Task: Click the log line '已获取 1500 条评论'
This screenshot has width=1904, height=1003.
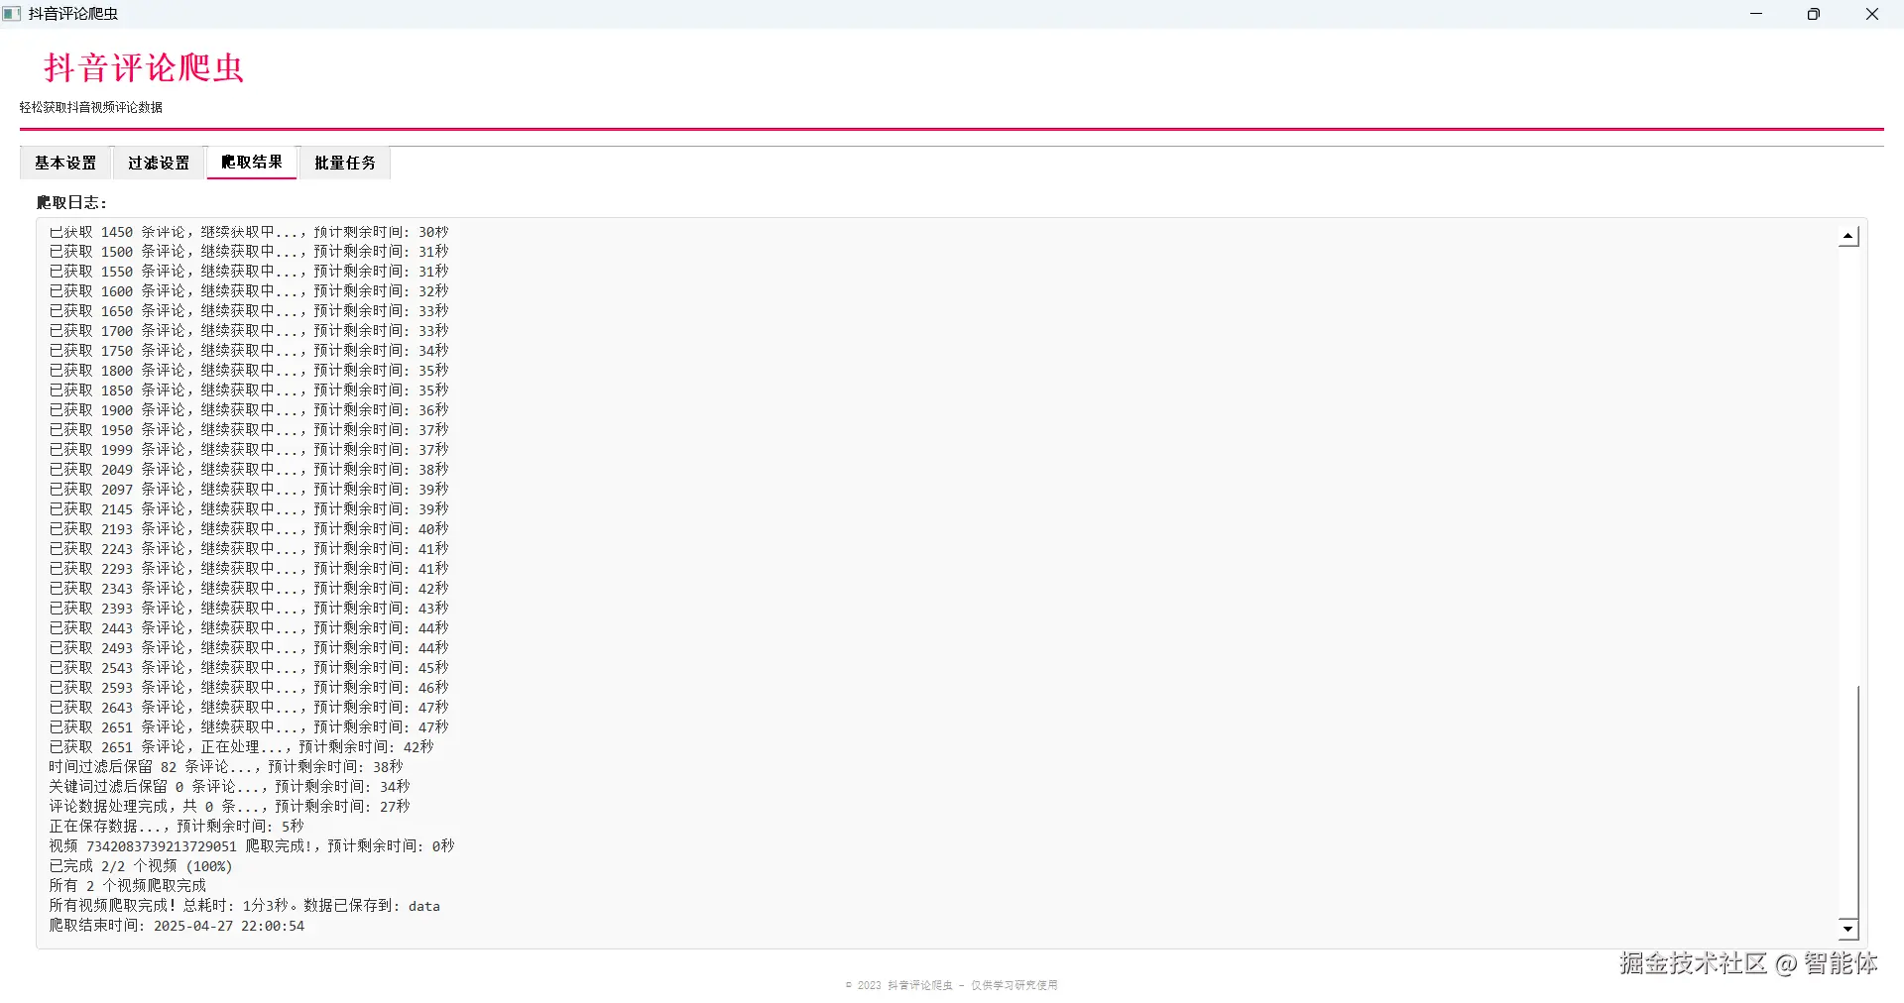Action: [249, 252]
